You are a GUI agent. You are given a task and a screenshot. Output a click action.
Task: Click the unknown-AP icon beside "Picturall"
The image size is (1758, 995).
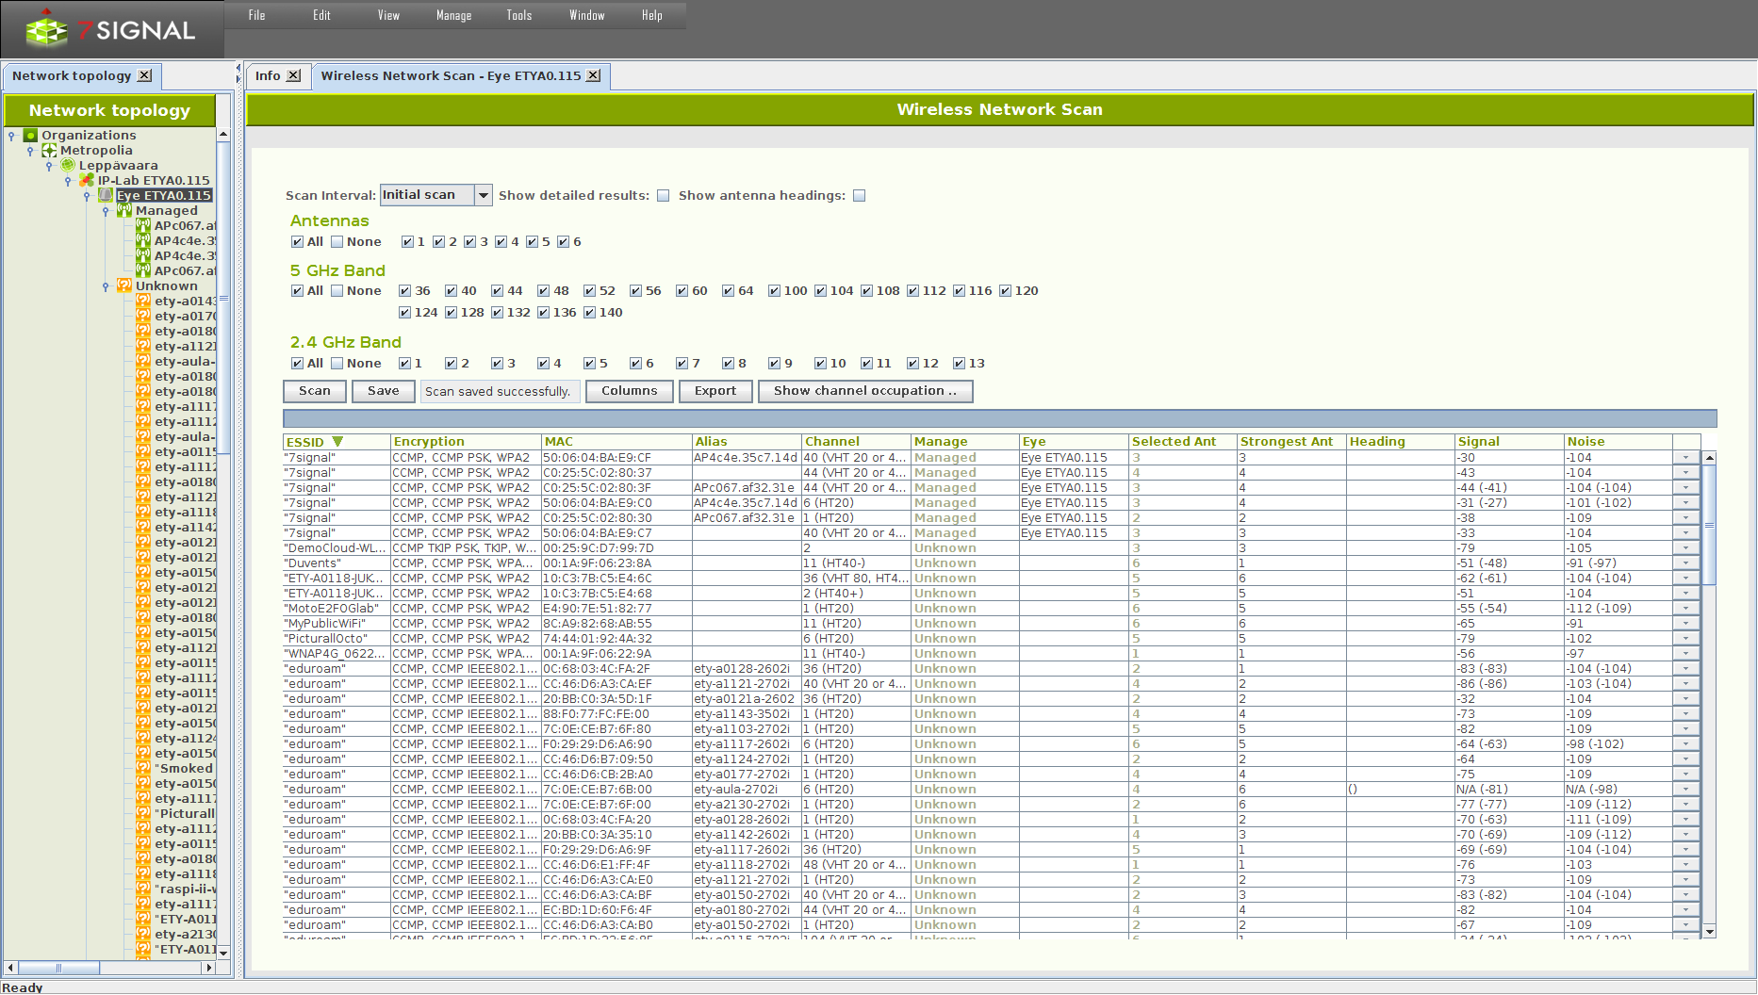point(143,814)
